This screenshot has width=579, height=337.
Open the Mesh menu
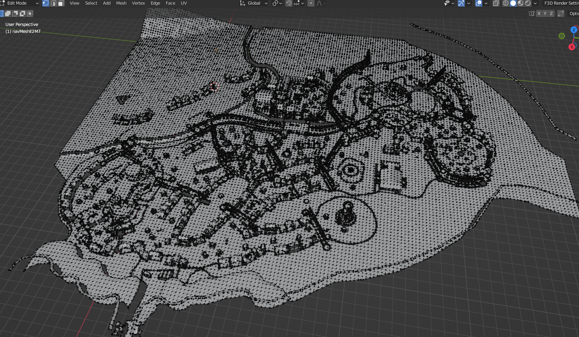click(x=121, y=3)
